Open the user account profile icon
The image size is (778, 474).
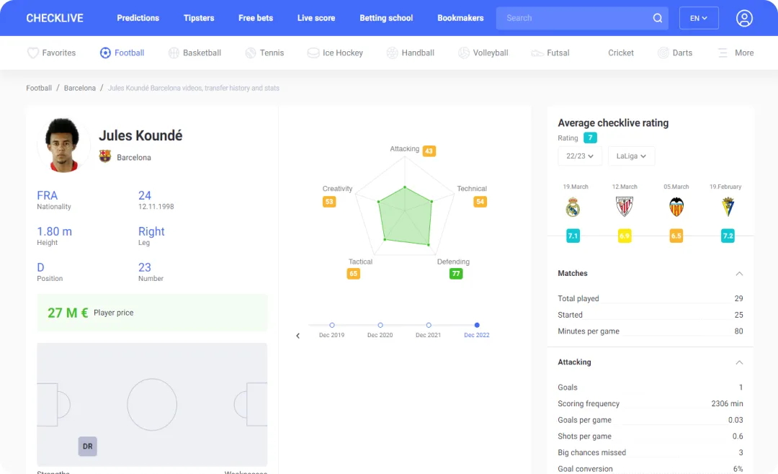(x=743, y=18)
